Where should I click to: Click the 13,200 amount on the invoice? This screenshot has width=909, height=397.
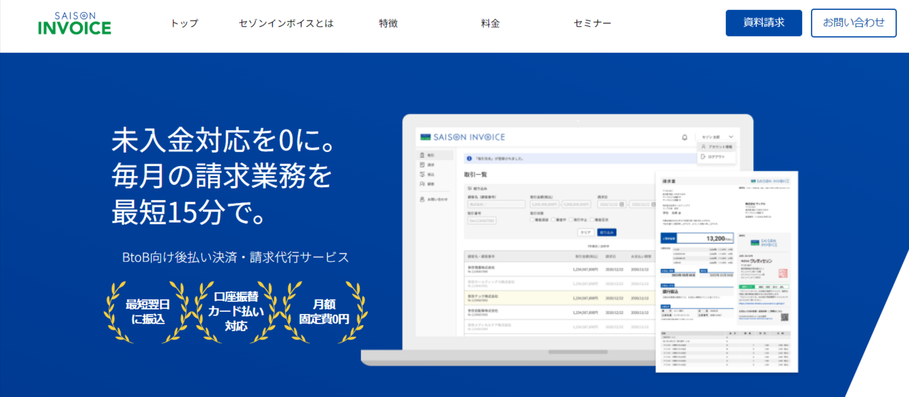pos(716,238)
